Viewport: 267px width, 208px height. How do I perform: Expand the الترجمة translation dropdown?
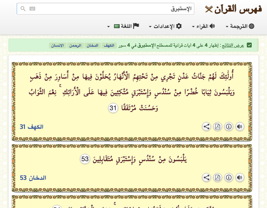pyautogui.click(x=240, y=26)
